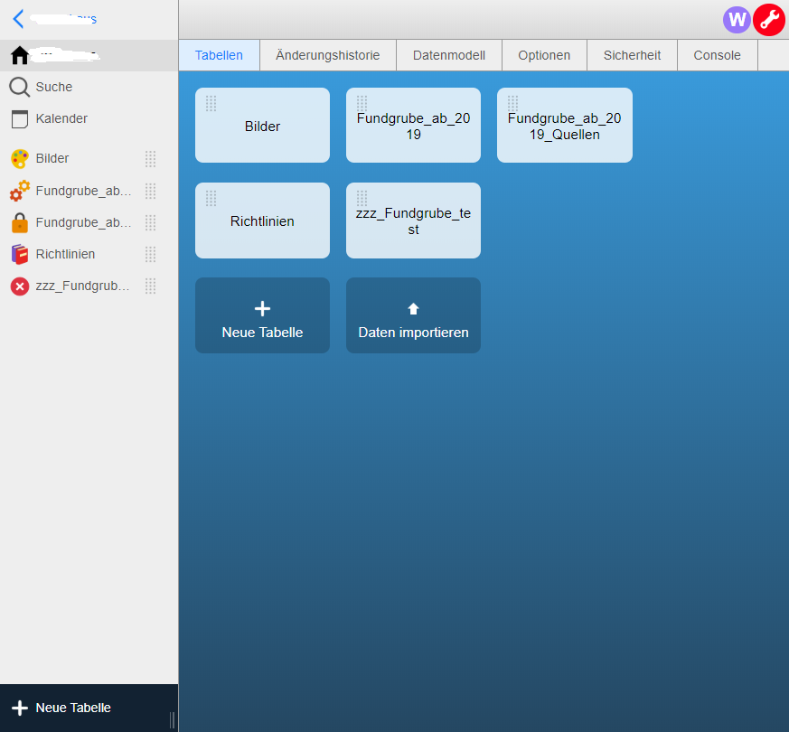Screen dimensions: 789x732
Task: Open the purple W user avatar
Action: point(737,19)
